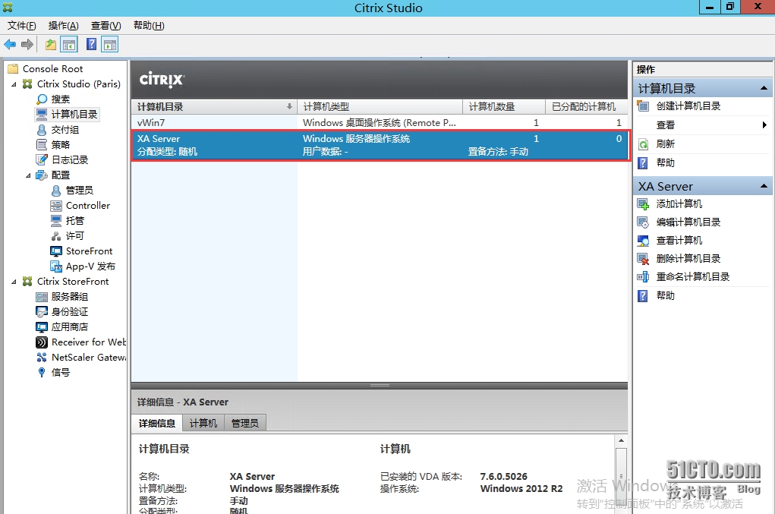Select the 搜索 magnifier icon in tree
Screen dimensions: 775x514
click(x=42, y=99)
